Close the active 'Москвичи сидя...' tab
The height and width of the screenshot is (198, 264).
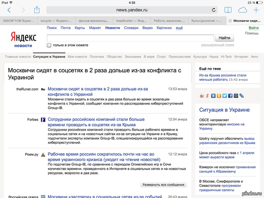pos(230,21)
